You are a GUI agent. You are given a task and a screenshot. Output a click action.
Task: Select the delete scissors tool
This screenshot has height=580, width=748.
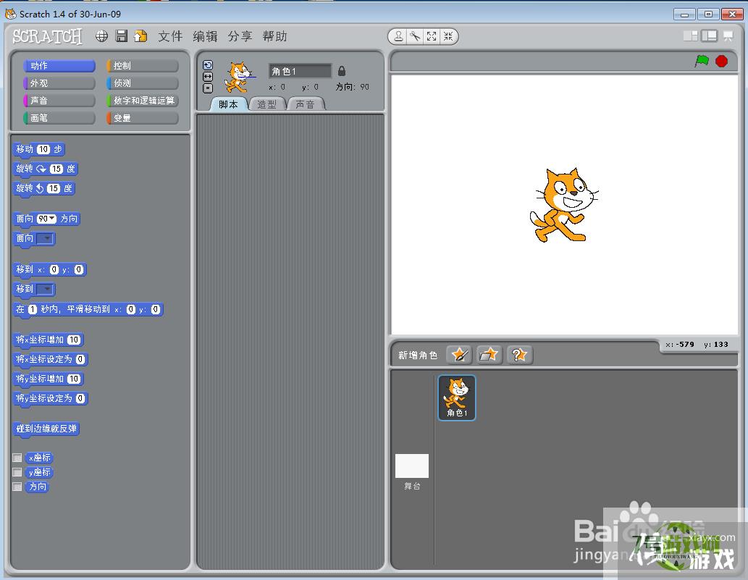click(x=415, y=36)
